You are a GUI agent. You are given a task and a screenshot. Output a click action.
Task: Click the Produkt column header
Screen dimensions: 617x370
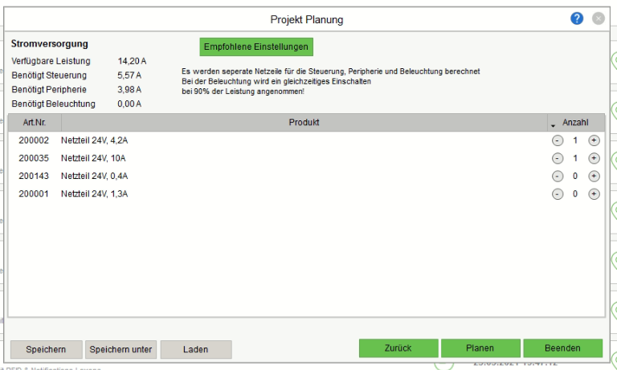(x=304, y=123)
